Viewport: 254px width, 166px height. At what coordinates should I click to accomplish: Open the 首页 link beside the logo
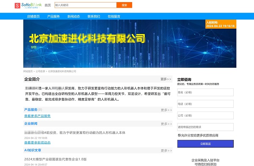(x=47, y=5)
